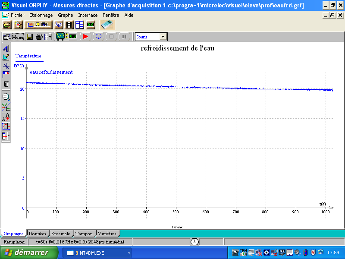This screenshot has width=345, height=259.
Task: Click the pause button
Action: point(124,37)
